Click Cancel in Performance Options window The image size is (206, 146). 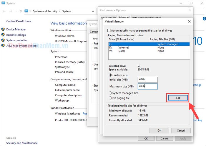(164, 138)
